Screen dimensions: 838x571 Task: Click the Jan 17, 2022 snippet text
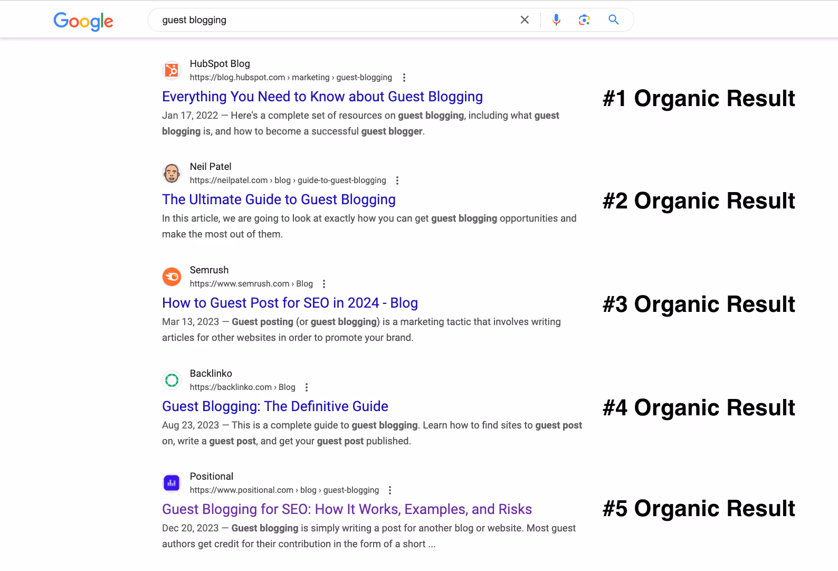click(x=360, y=123)
